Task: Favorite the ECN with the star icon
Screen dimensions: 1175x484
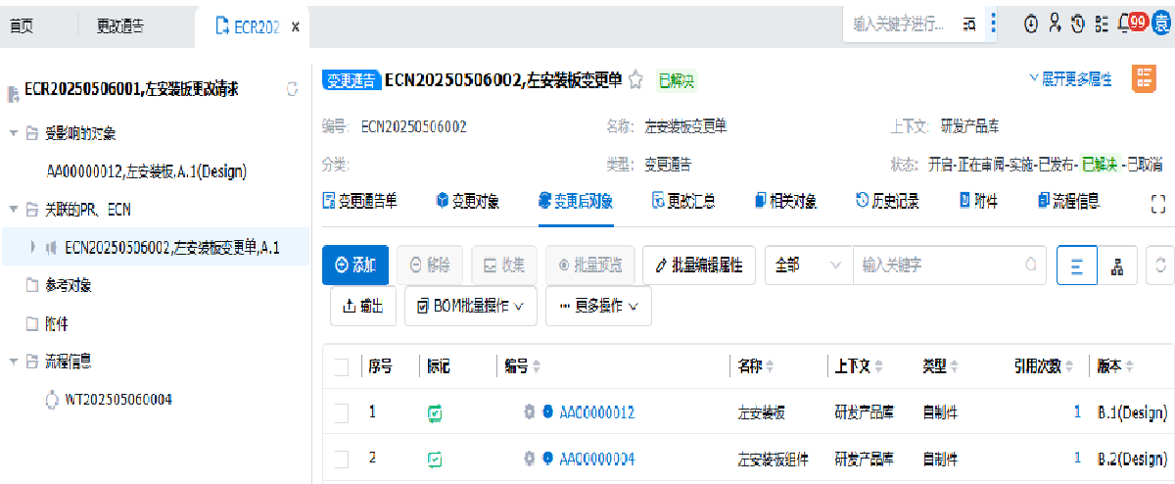Action: [635, 80]
